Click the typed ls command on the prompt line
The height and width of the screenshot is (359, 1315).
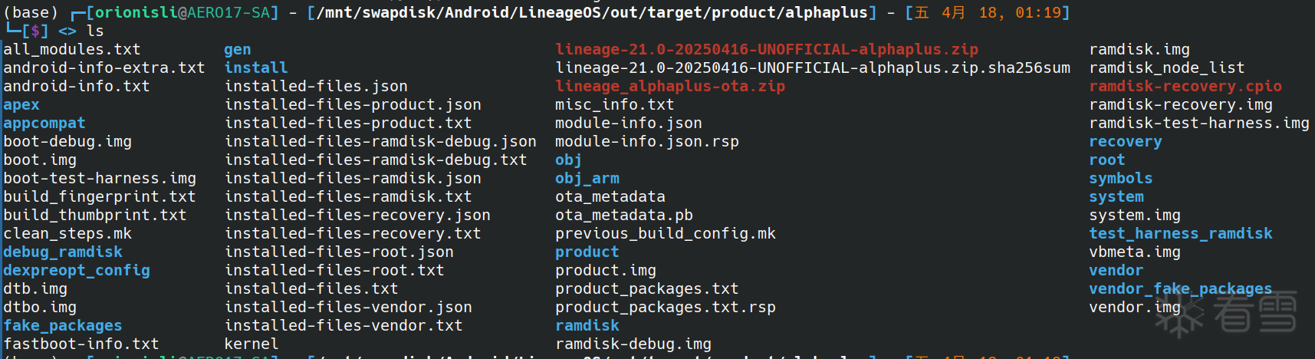(x=95, y=31)
